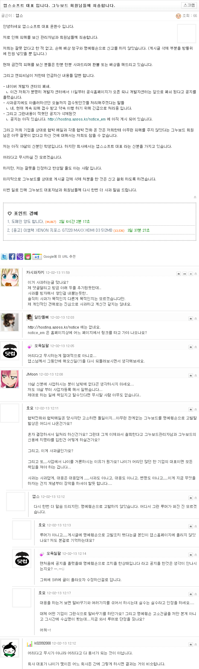Screen dimensions: 199x669
Task: Click JMoon's pink-haired avatar image
Action: pyautogui.click(x=10, y=379)
